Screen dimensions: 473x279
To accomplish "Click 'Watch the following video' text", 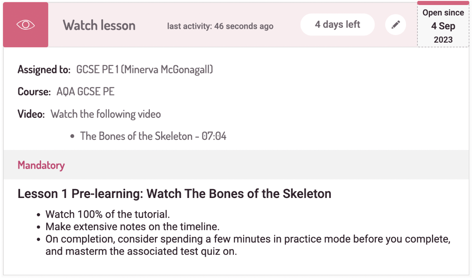I will (105, 114).
